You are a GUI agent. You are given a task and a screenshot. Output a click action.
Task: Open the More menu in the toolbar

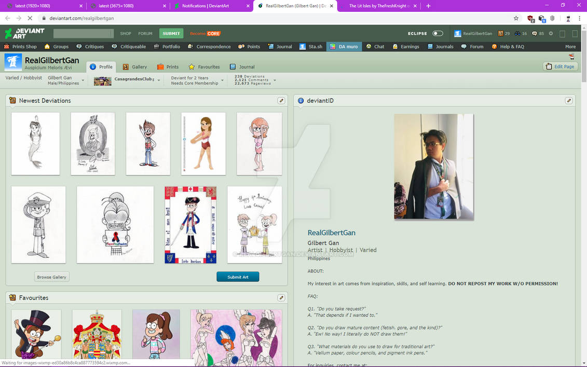(x=570, y=46)
